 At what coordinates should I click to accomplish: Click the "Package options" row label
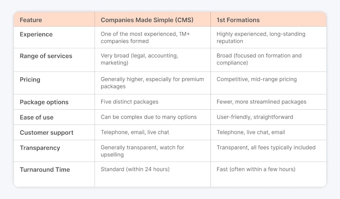point(44,102)
